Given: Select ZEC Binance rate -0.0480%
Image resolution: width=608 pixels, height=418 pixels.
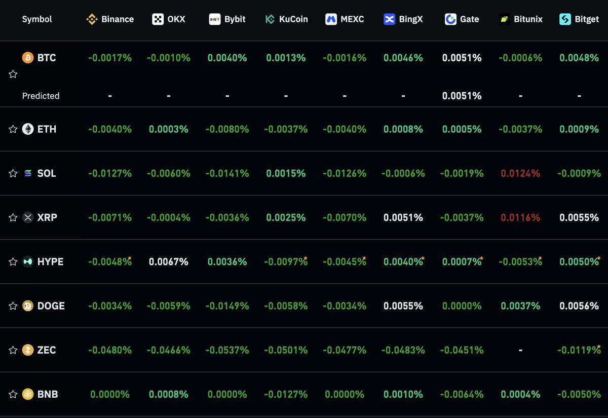Looking at the screenshot, I should click(x=110, y=350).
